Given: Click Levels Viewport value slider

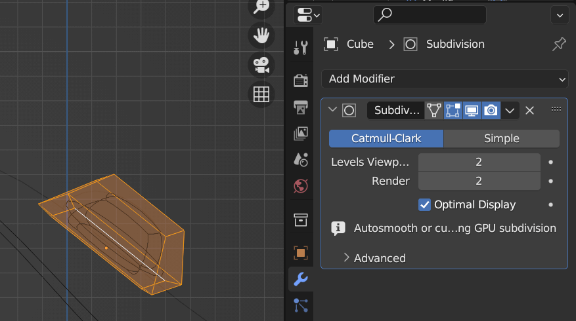Looking at the screenshot, I should (x=479, y=162).
